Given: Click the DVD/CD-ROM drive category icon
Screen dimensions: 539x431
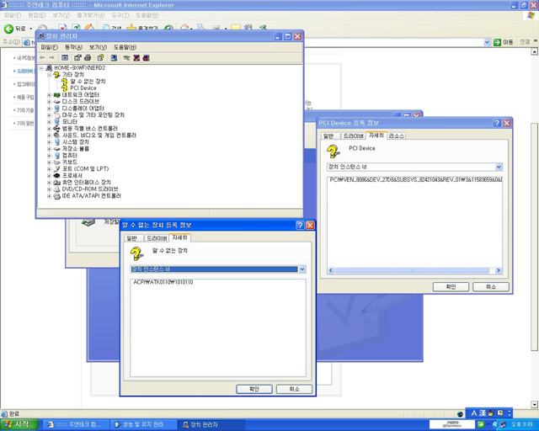Looking at the screenshot, I should (57, 189).
